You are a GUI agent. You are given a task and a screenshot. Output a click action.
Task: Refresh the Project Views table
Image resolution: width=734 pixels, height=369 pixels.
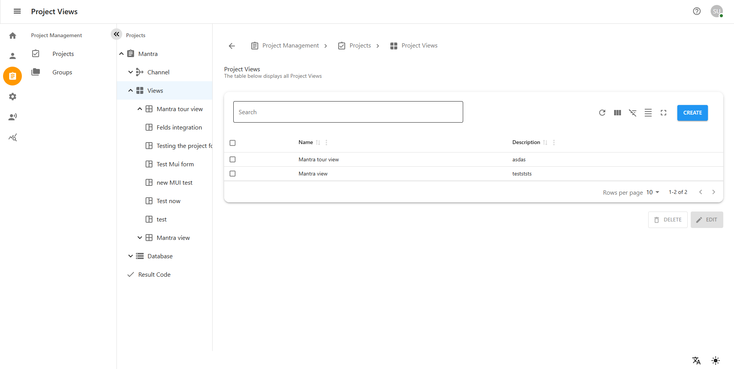pos(602,113)
